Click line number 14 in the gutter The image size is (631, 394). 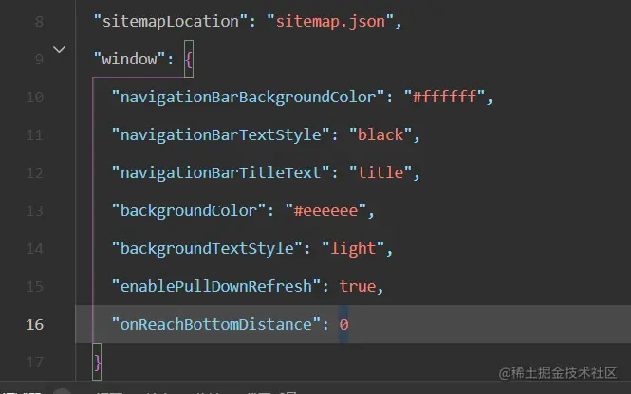click(34, 248)
